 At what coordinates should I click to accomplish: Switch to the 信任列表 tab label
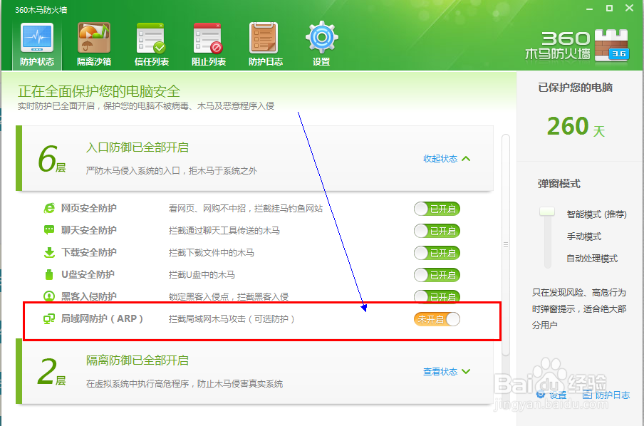pos(152,61)
